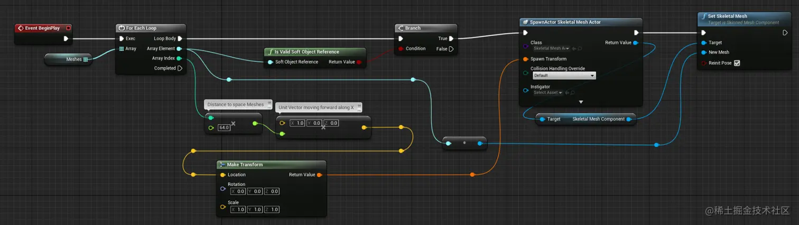Click the Rotation X value field
Screen dimensions: 799x225
click(238, 191)
